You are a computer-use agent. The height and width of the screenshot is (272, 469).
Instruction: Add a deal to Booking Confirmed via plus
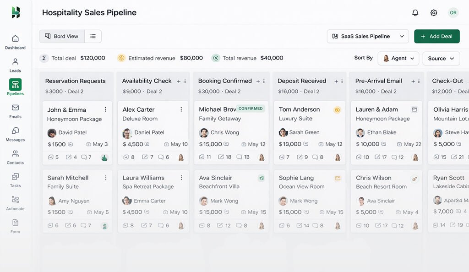(257, 81)
